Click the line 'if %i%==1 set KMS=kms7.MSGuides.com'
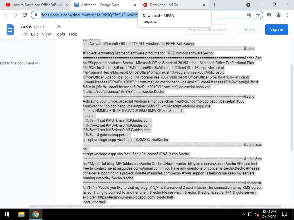 click(x=117, y=121)
